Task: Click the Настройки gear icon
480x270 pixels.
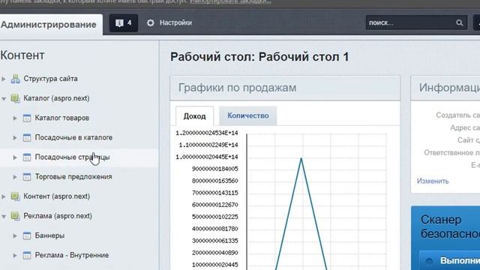Action: point(150,23)
